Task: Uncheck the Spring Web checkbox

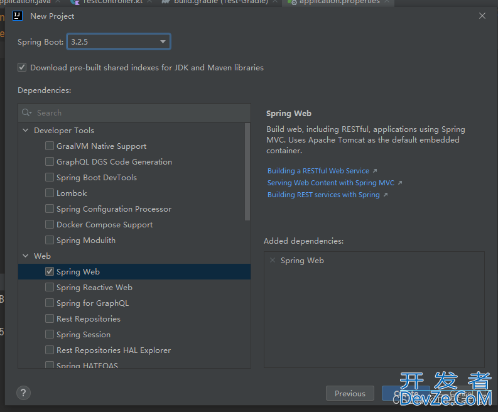Action: (50, 271)
